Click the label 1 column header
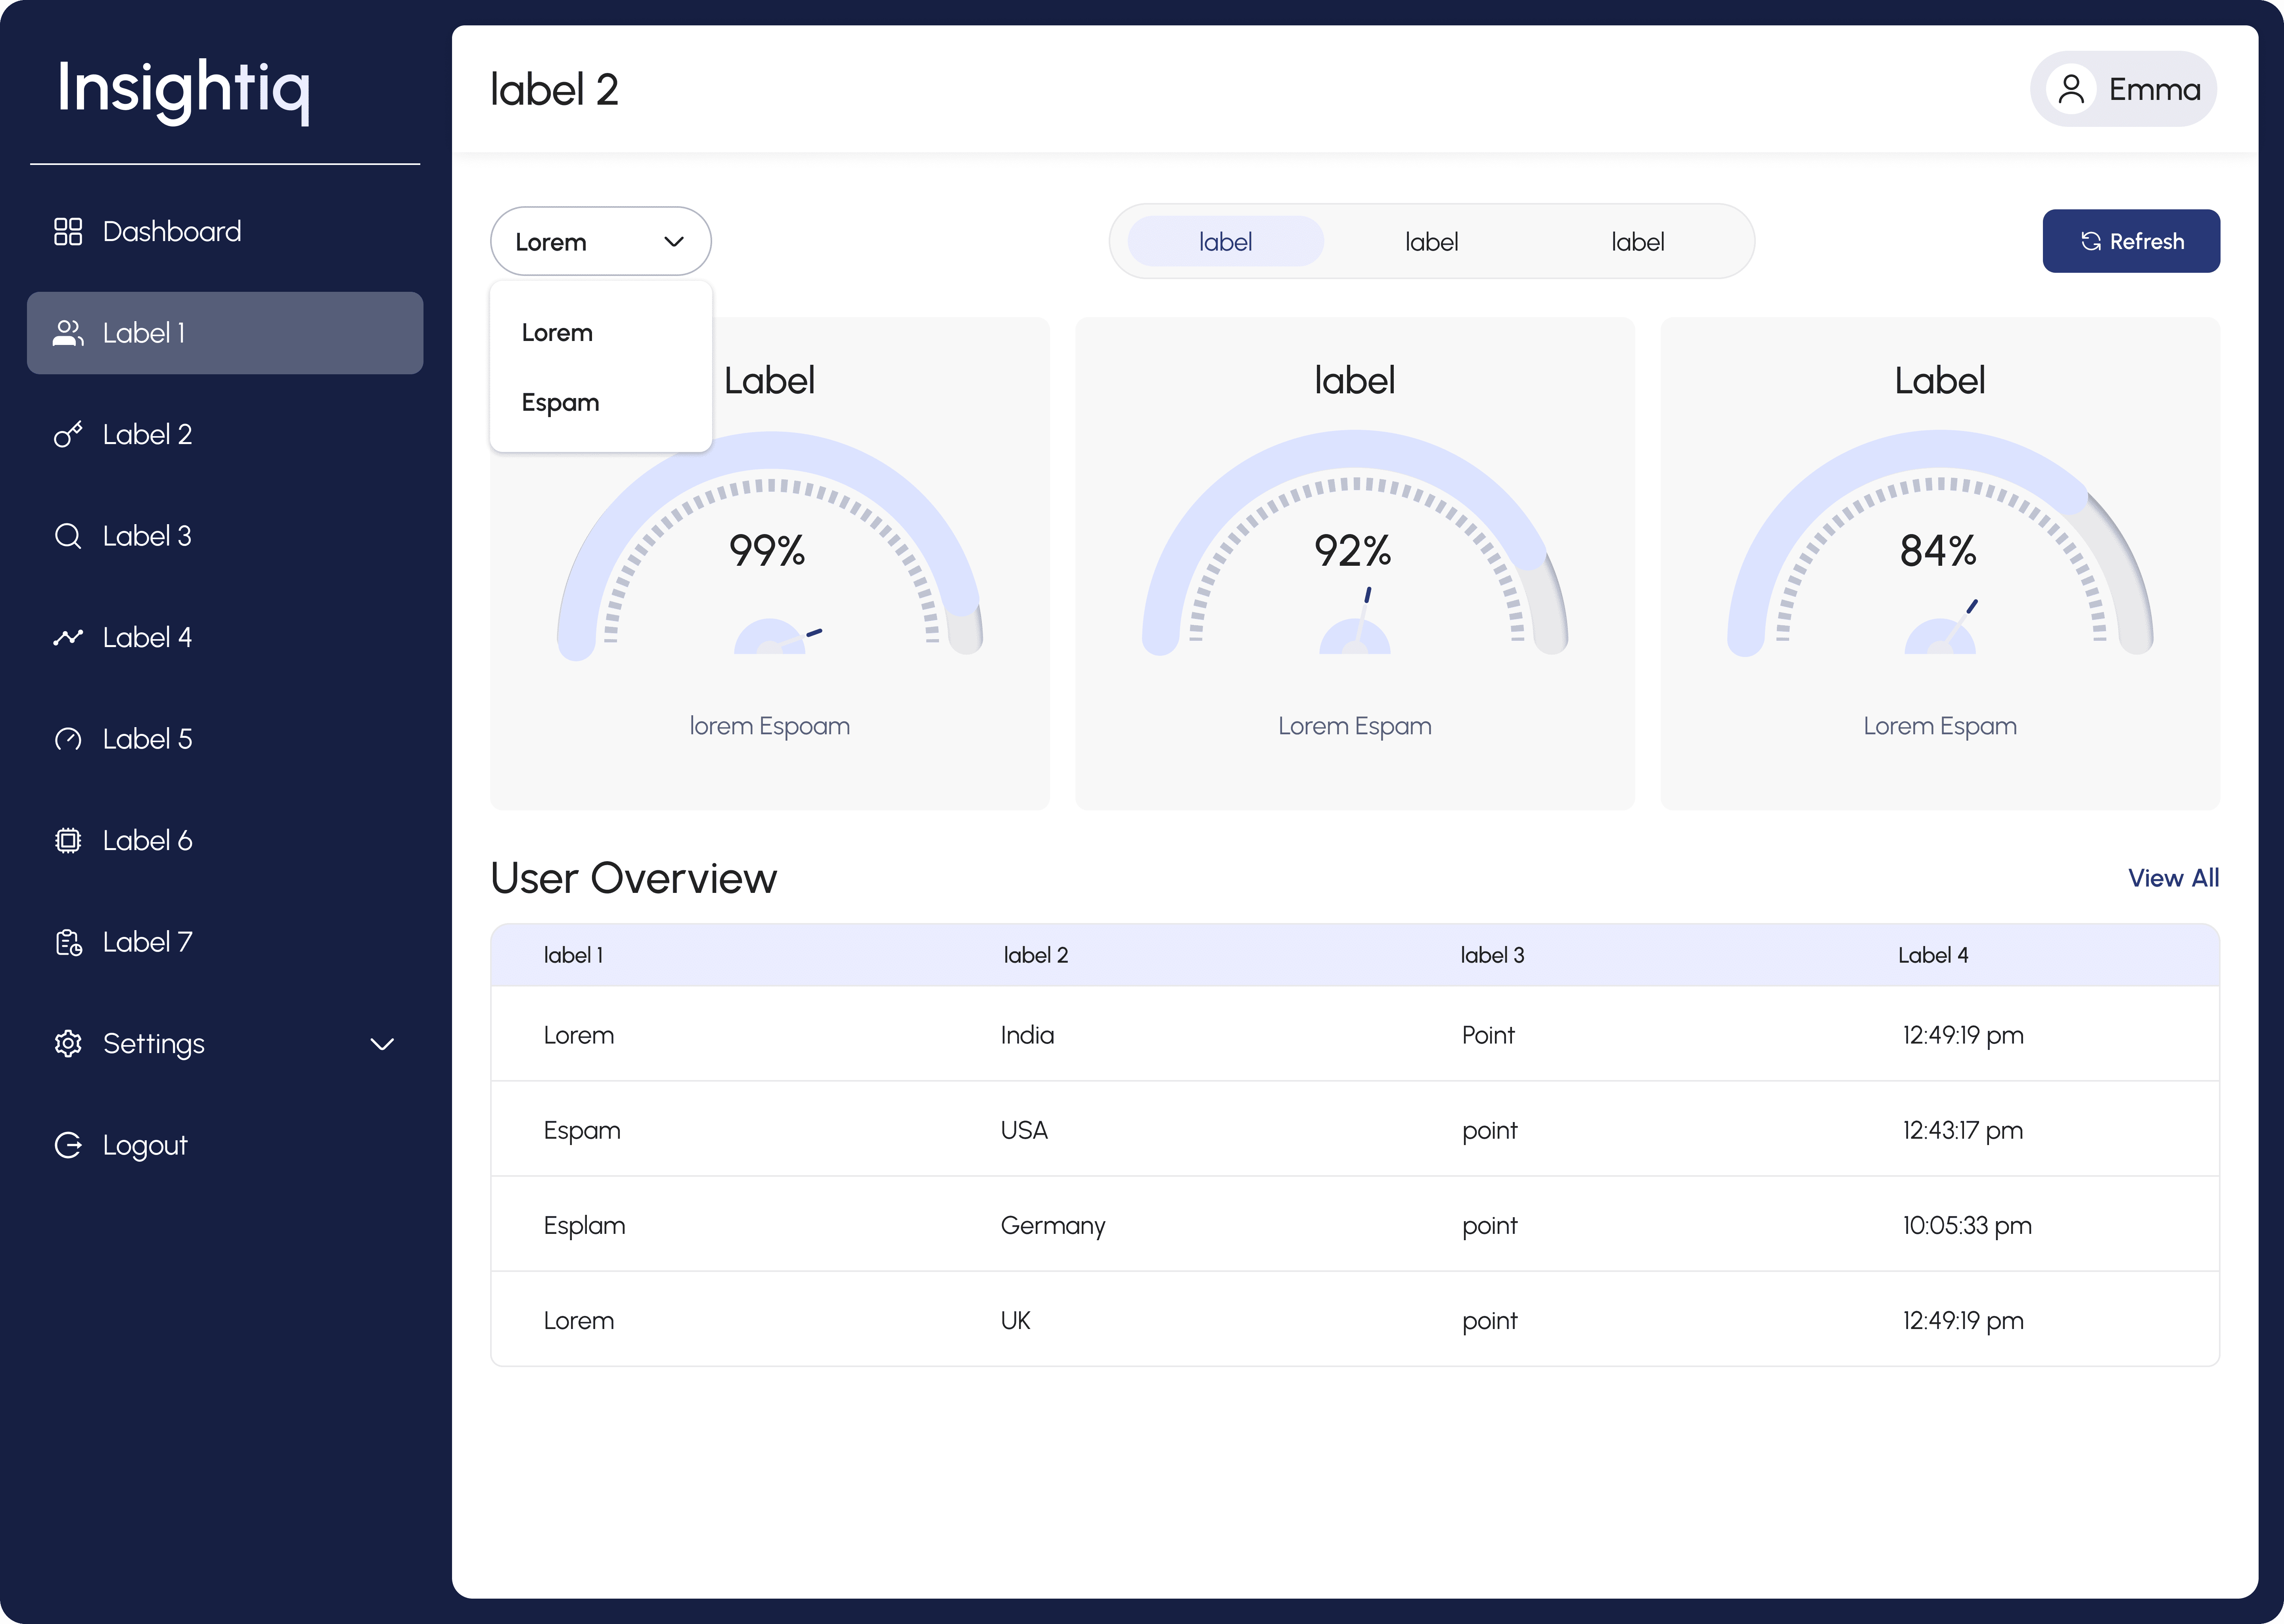2284x1624 pixels. [573, 955]
